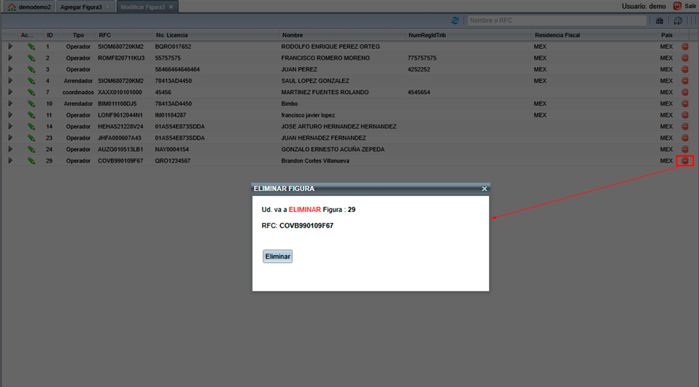Viewport: 699px width, 387px height.
Task: Click the edit pencil icon for Bimbo row
Action: point(31,103)
